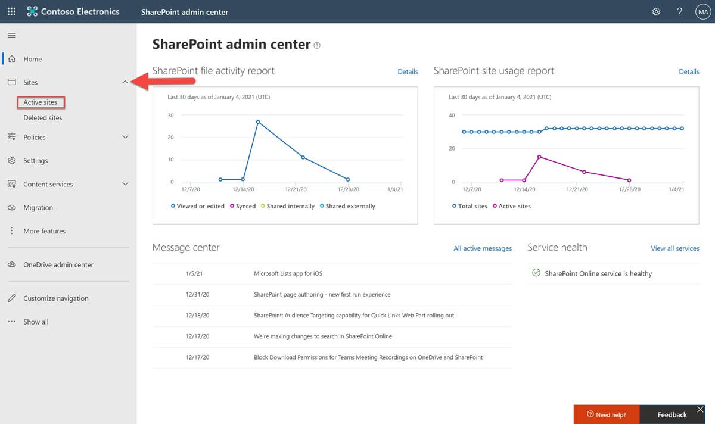
Task: Collapse the Sites section chevron
Action: (125, 82)
